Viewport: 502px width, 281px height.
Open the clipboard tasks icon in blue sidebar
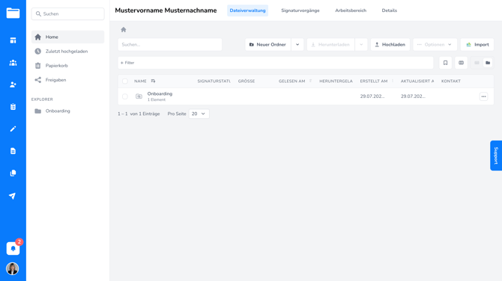(x=13, y=107)
